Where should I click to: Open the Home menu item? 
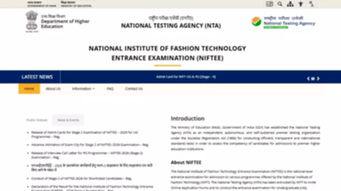29,89
